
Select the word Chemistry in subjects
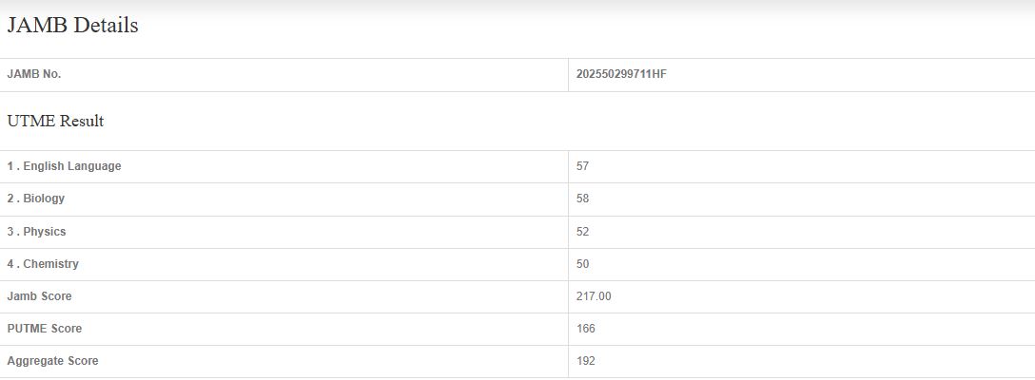tap(50, 264)
